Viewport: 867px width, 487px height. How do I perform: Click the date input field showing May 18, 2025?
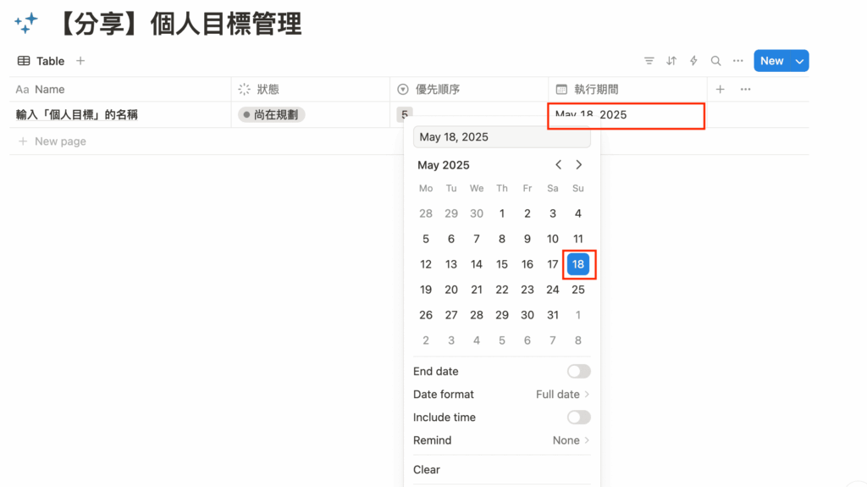(502, 137)
